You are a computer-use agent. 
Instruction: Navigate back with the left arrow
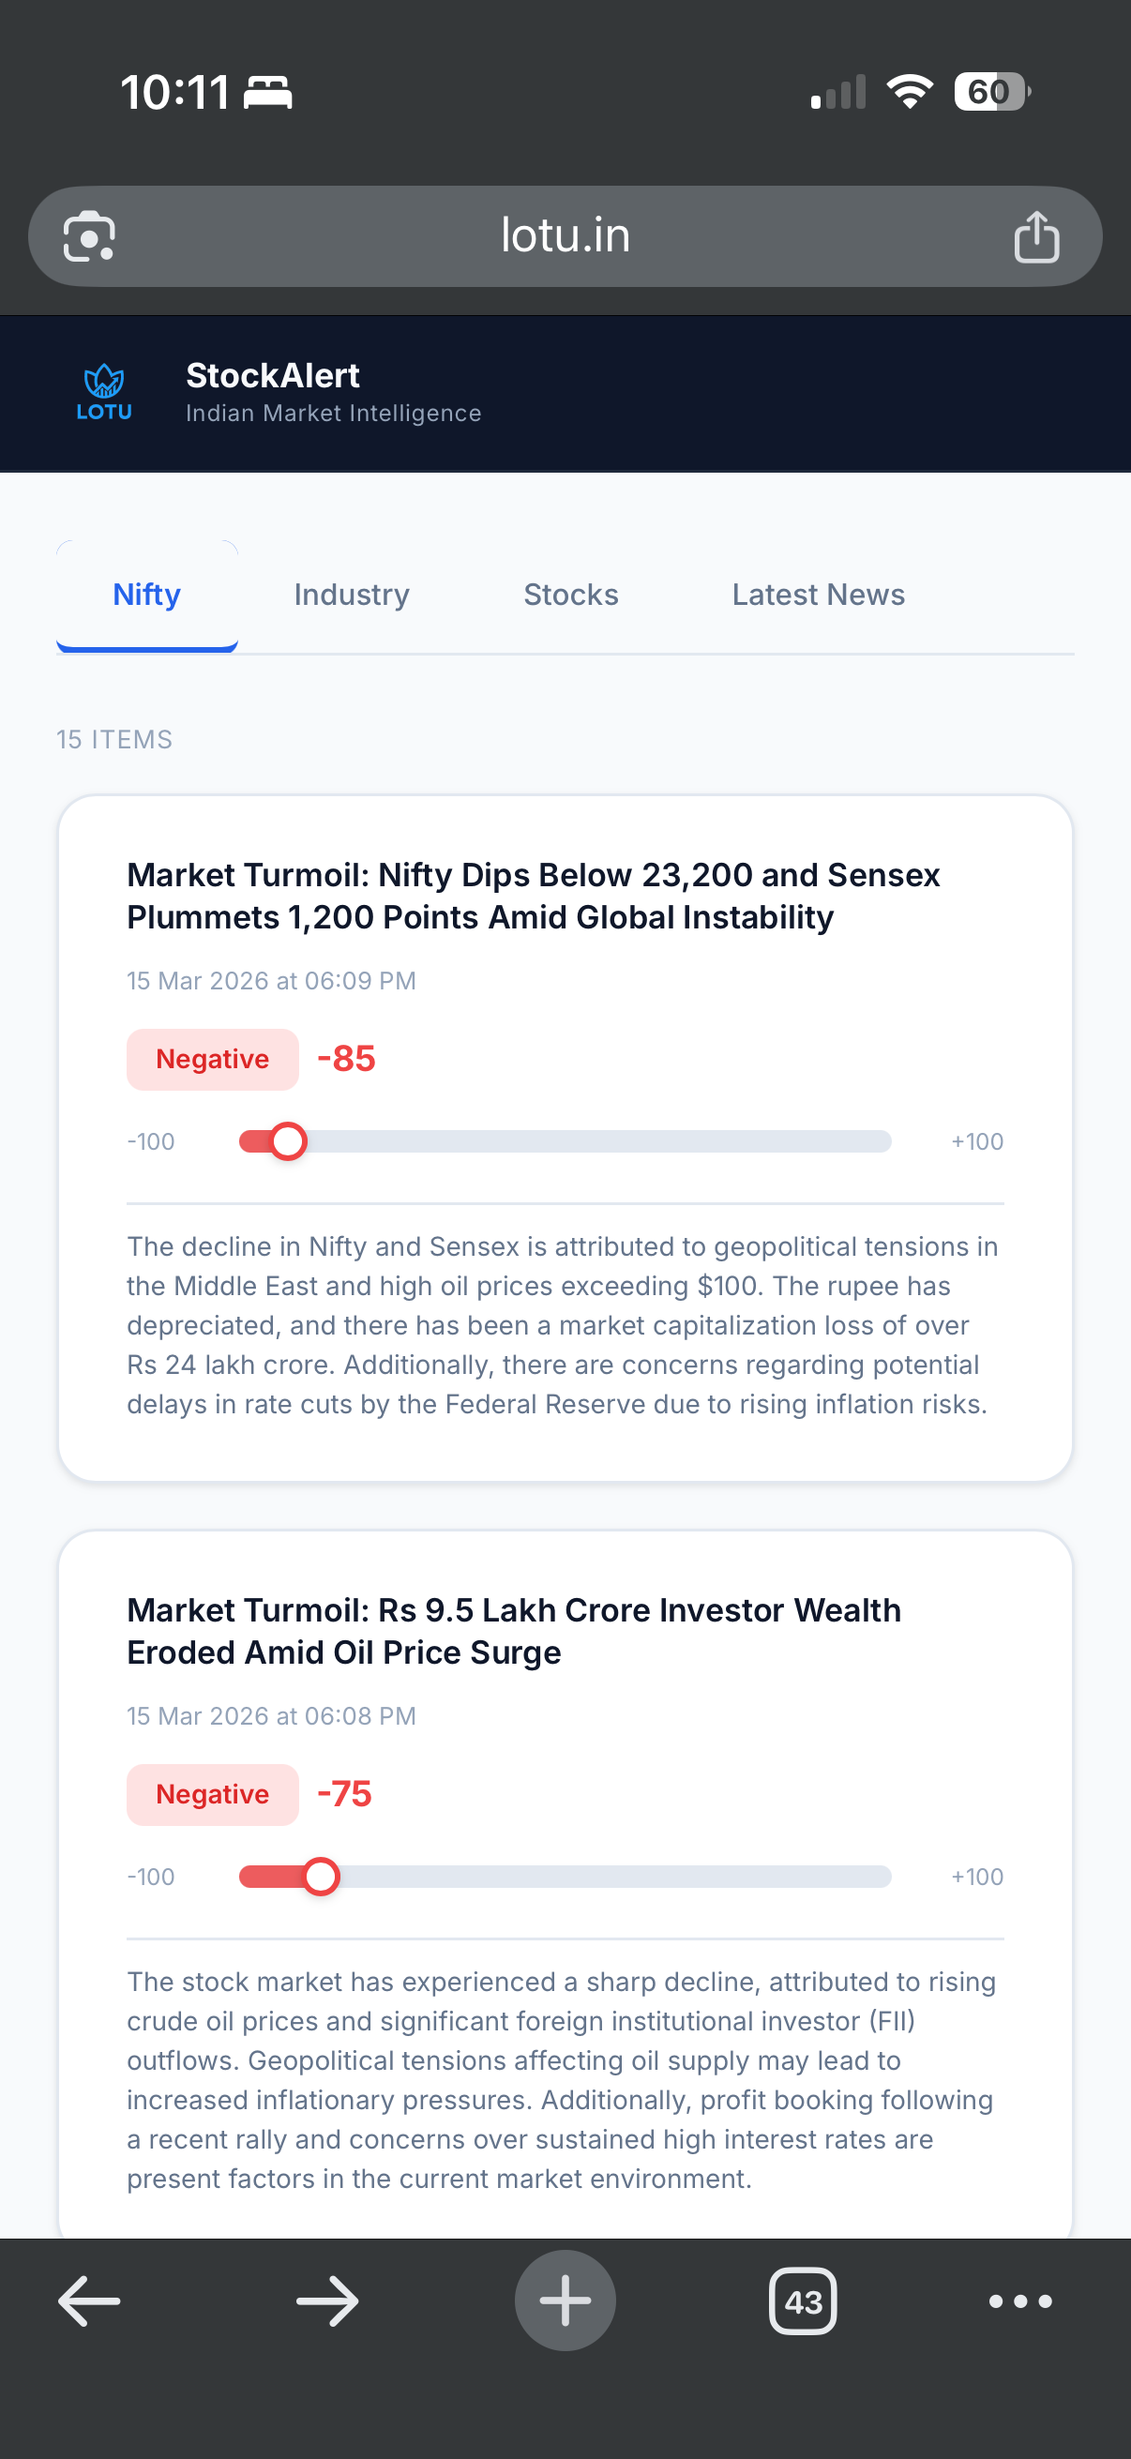[x=88, y=2300]
